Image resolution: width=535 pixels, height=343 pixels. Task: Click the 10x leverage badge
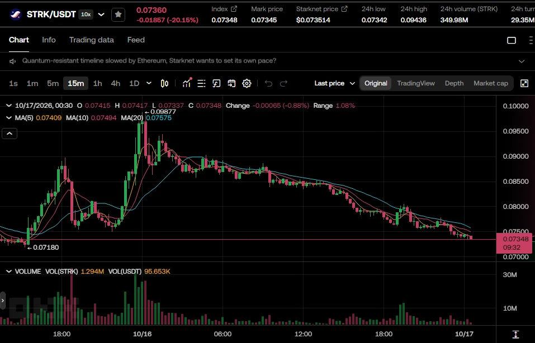[x=86, y=15]
